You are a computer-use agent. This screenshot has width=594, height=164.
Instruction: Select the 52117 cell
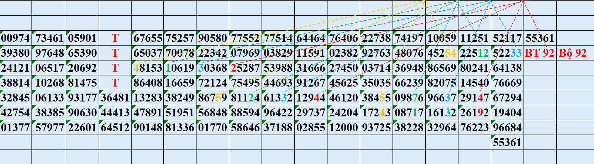pos(507,39)
